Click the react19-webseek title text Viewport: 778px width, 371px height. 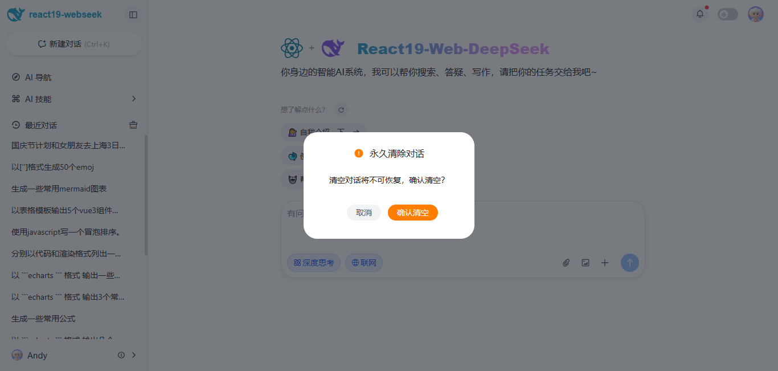click(65, 15)
